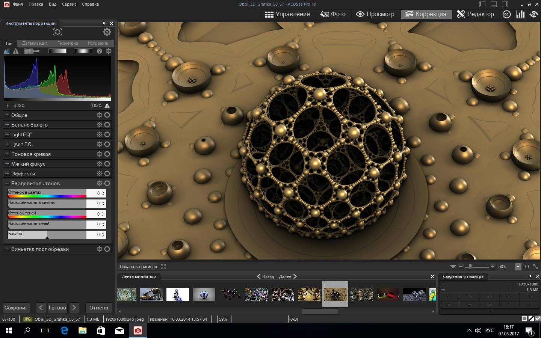Toggle the Разделитель тонов enable circle
541x338 pixels.
(x=107, y=183)
